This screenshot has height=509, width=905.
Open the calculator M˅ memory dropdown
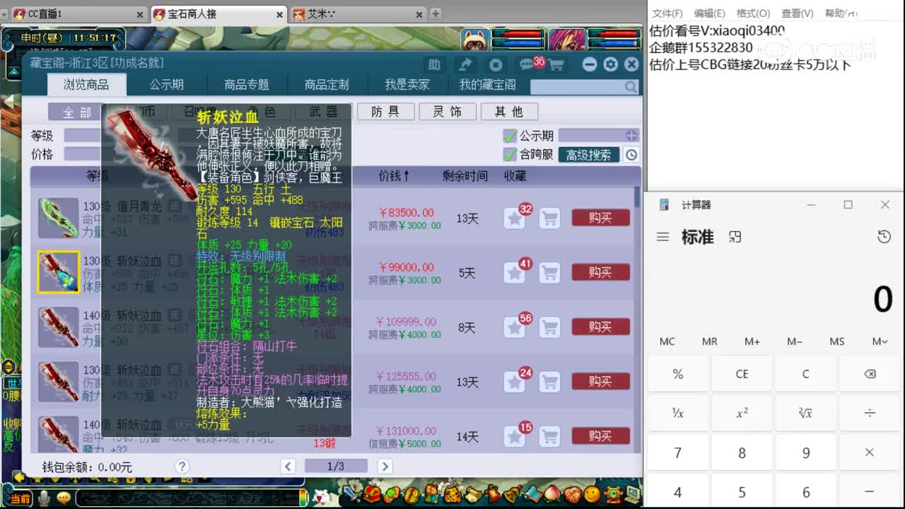pyautogui.click(x=880, y=341)
